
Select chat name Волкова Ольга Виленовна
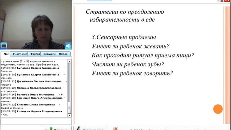tap(35, 95)
